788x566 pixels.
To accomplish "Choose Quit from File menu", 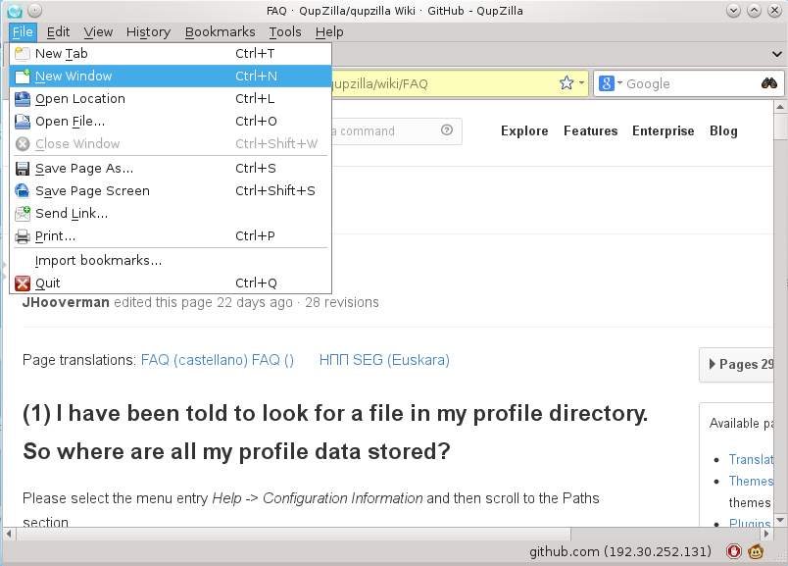I will click(x=171, y=283).
